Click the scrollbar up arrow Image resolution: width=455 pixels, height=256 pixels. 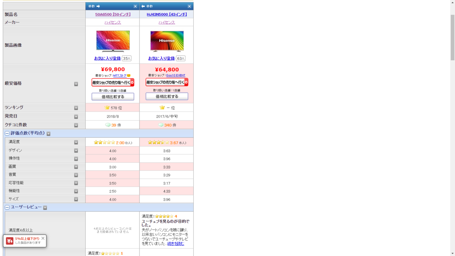(452, 3)
